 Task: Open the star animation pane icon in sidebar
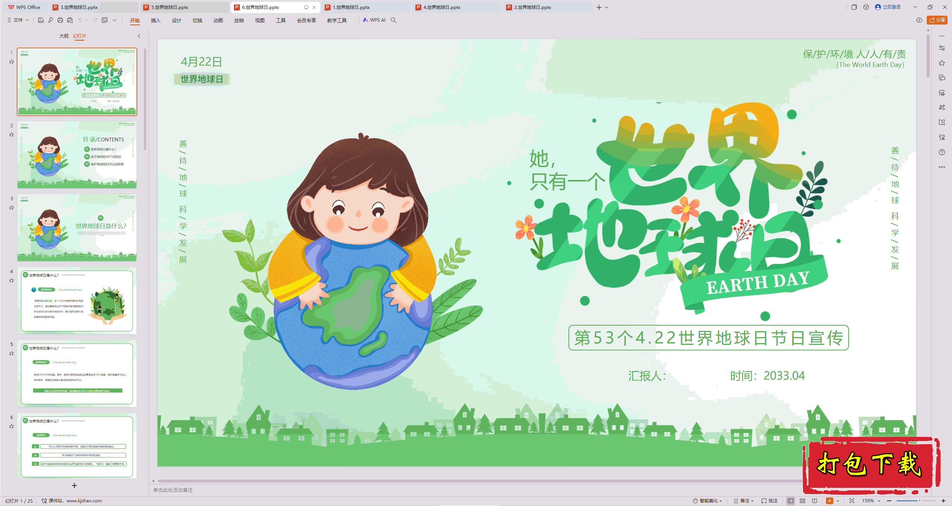click(x=942, y=63)
